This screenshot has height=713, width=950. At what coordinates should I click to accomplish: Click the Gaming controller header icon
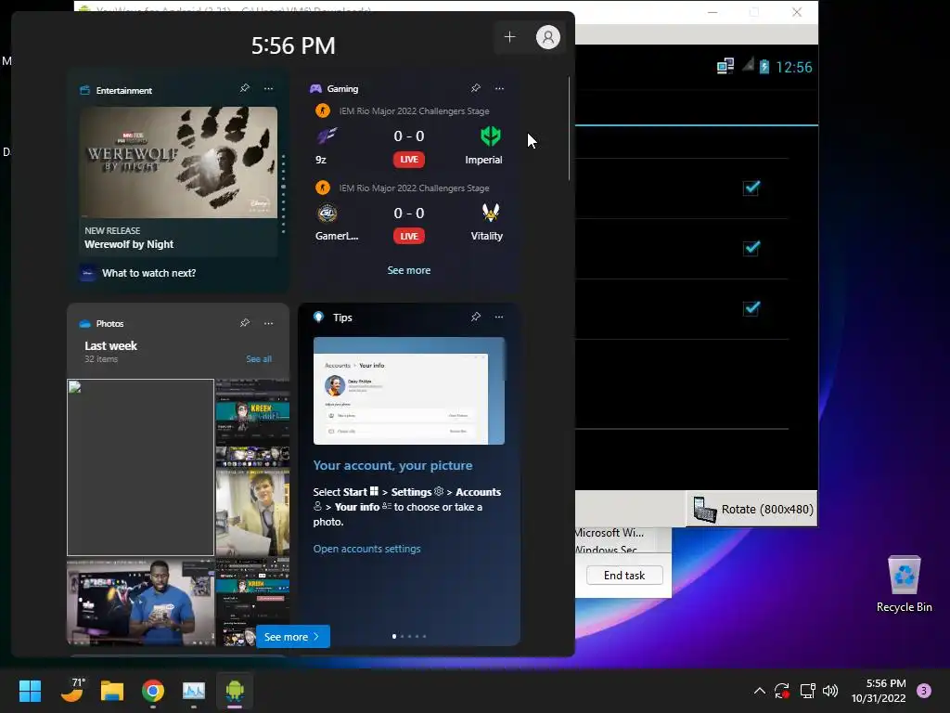click(x=315, y=88)
